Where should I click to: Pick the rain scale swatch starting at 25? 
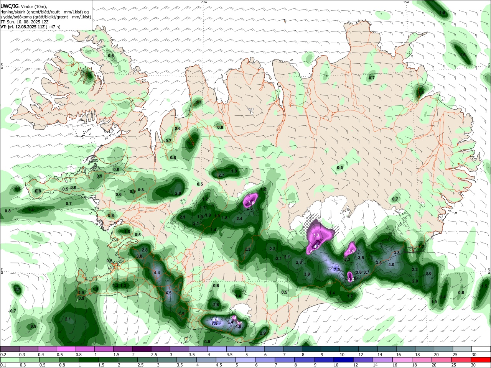[461, 360]
